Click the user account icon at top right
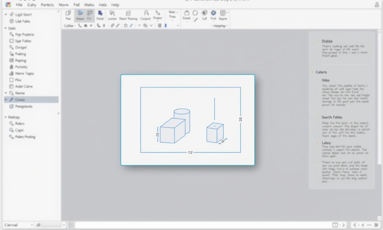This screenshot has height=230, width=383. tap(377, 4)
